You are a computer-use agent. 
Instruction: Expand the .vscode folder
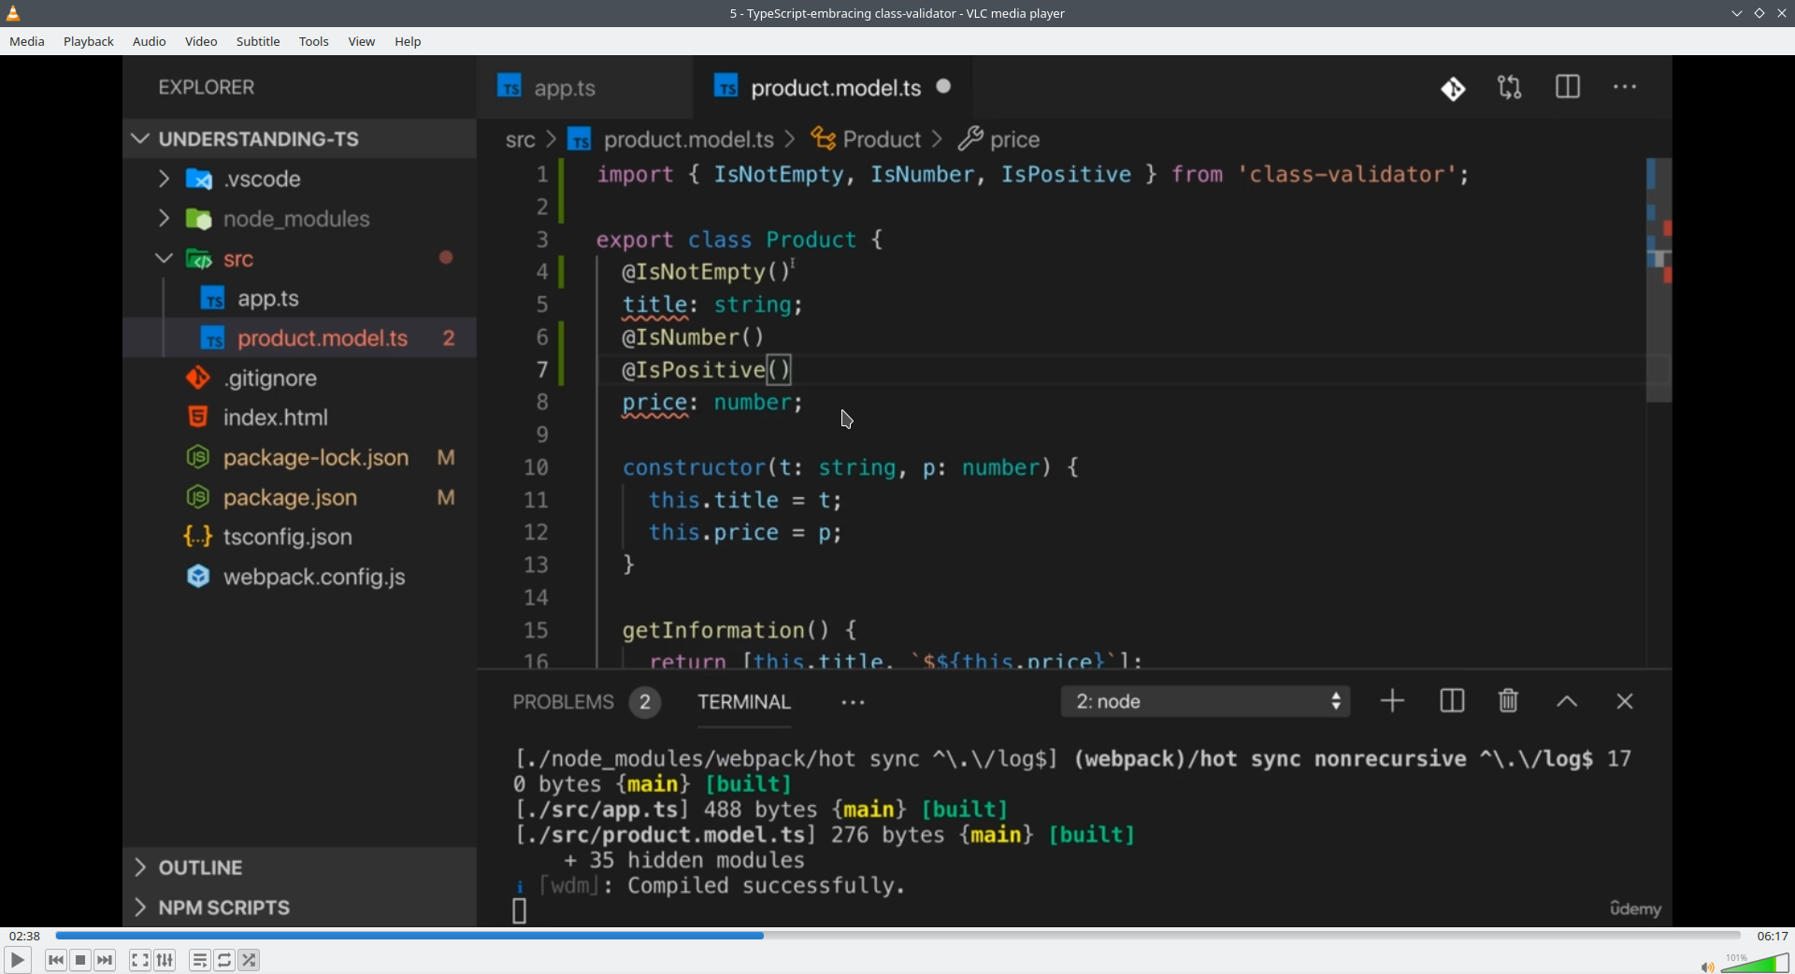pyautogui.click(x=299, y=179)
